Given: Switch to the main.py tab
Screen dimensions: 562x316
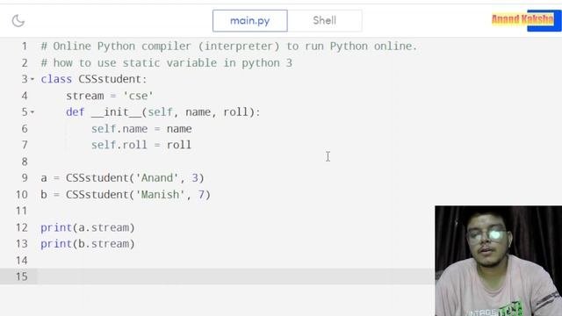Looking at the screenshot, I should (249, 21).
